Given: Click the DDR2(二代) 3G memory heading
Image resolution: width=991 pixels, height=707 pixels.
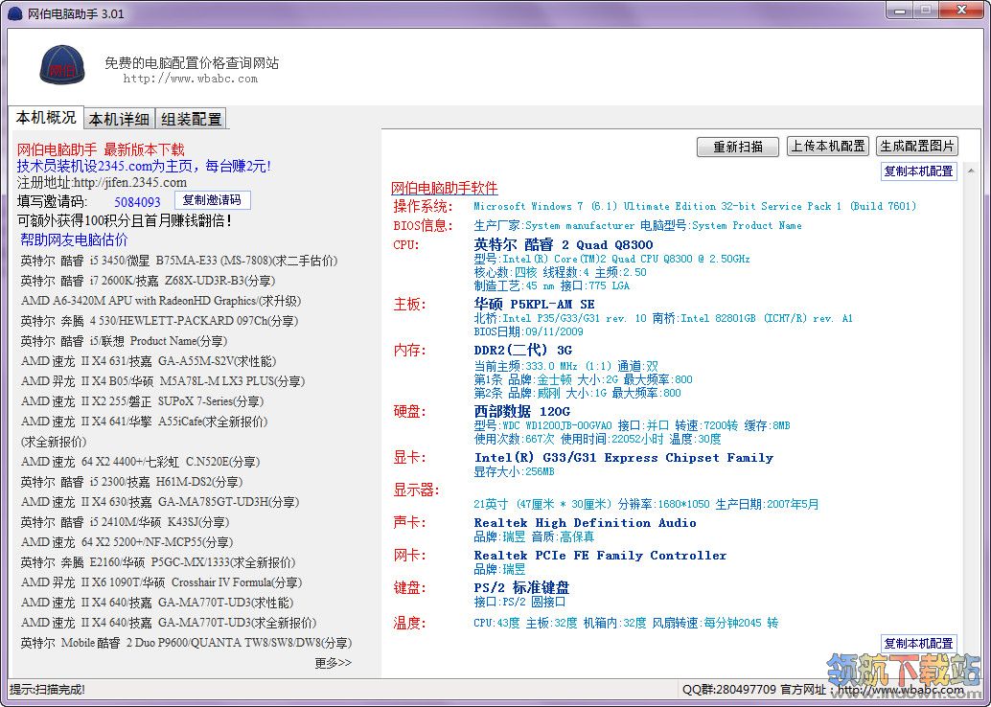Looking at the screenshot, I should click(522, 350).
